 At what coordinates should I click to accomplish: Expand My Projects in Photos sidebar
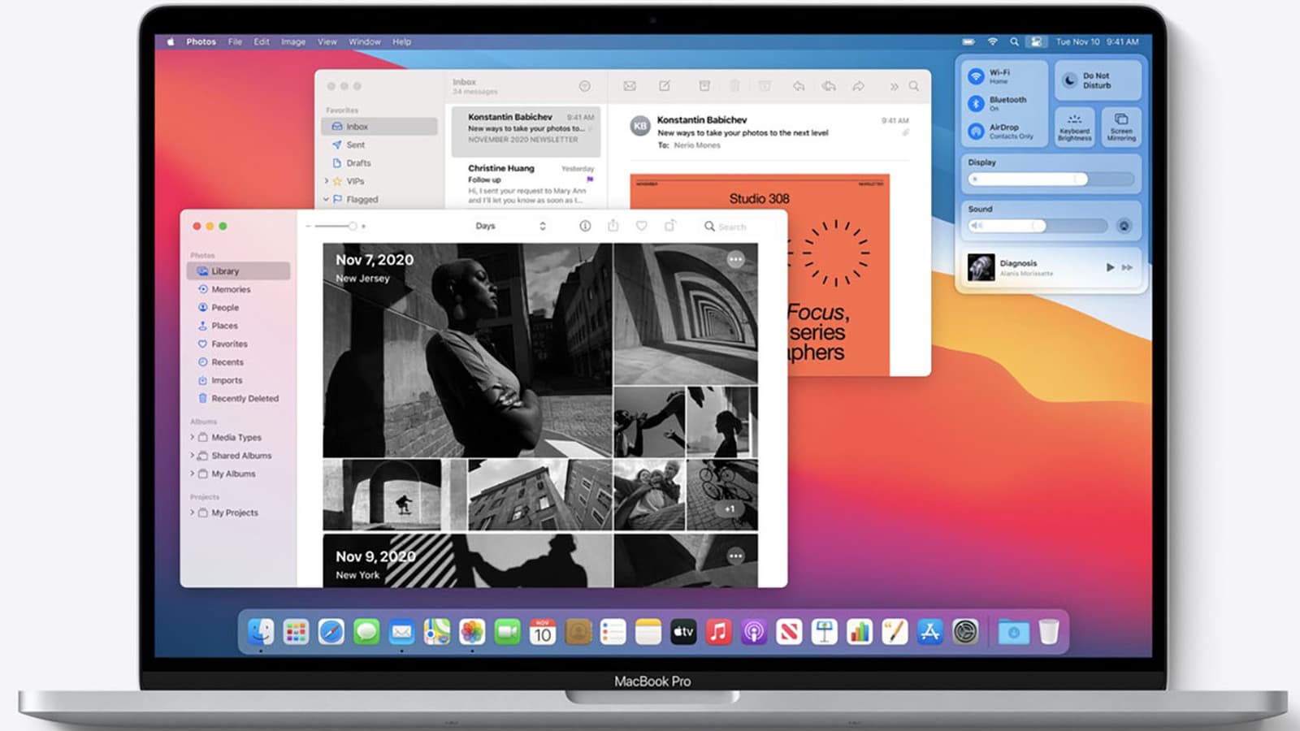pyautogui.click(x=193, y=513)
